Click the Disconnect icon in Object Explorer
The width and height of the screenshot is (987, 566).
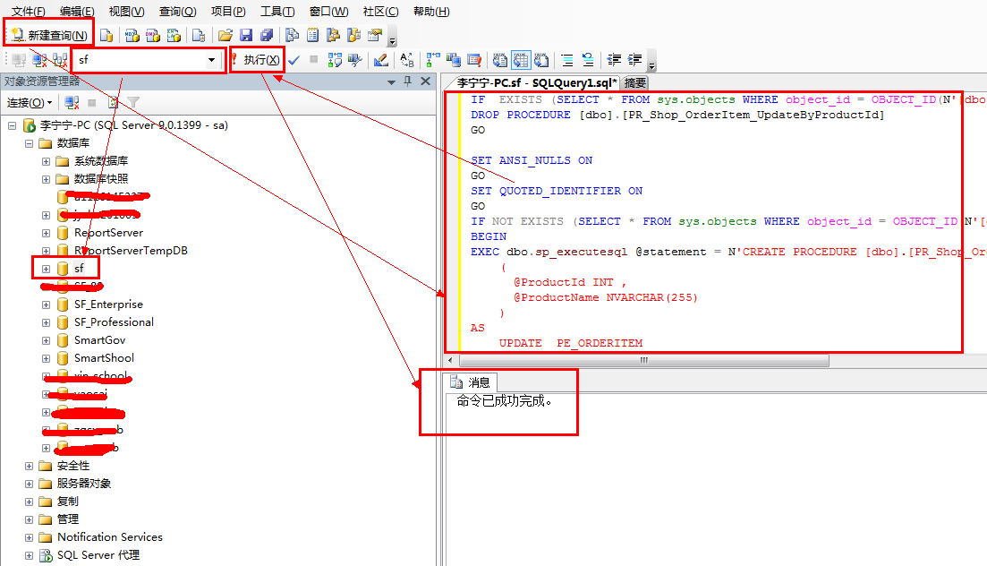point(72,103)
